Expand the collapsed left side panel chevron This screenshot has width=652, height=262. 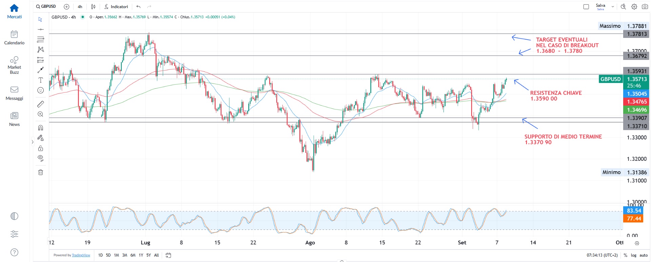[x=33, y=142]
